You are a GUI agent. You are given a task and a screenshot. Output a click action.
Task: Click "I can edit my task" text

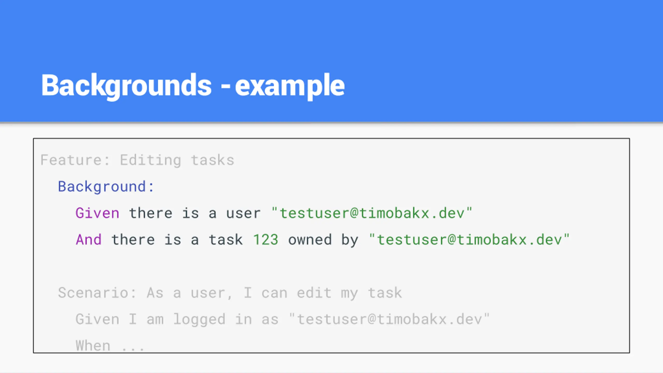point(323,293)
